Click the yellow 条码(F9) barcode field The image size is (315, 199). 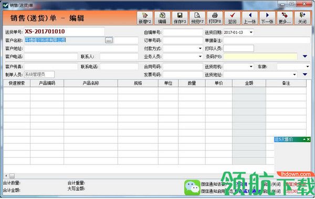[x=260, y=57]
